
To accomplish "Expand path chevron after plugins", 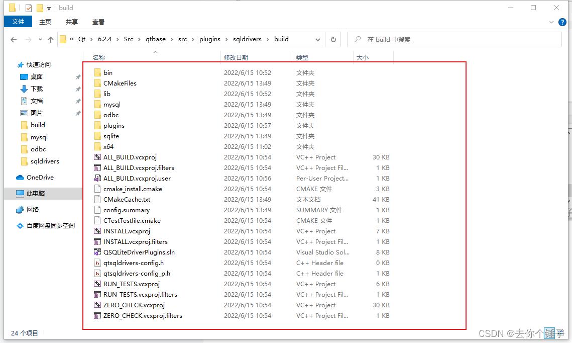I will [x=226, y=39].
